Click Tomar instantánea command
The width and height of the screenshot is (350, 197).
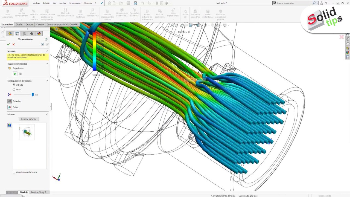tap(208, 14)
